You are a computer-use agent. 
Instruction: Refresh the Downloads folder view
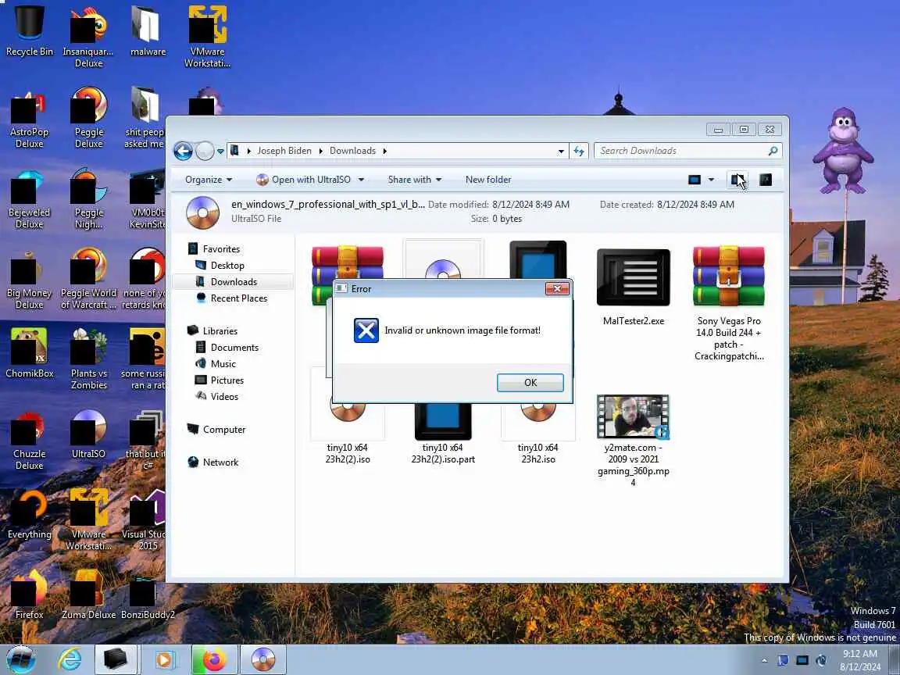pos(579,151)
